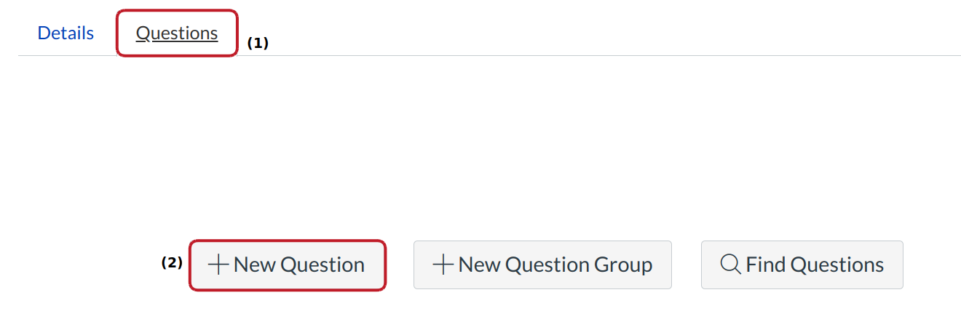Add a New Question

[x=288, y=265]
